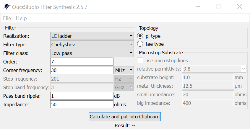Click the relative permittivity dropdown

pos(214,69)
